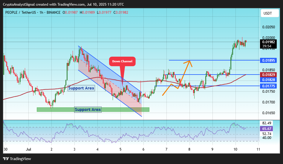The height and width of the screenshot is (164, 283).
Task: Click the date 6 on time axis
Action: (x=143, y=149)
